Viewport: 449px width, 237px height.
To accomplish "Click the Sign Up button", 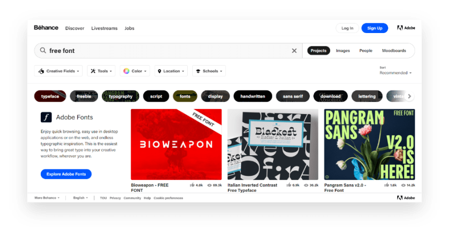I will (375, 28).
